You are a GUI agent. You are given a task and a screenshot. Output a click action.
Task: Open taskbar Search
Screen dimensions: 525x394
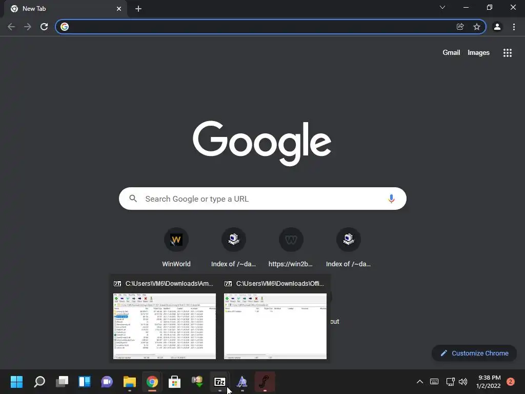39,382
